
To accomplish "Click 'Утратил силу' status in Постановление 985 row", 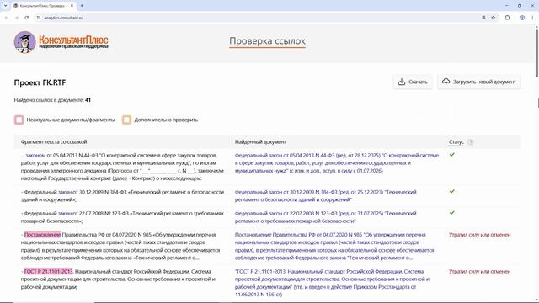I will point(479,235).
